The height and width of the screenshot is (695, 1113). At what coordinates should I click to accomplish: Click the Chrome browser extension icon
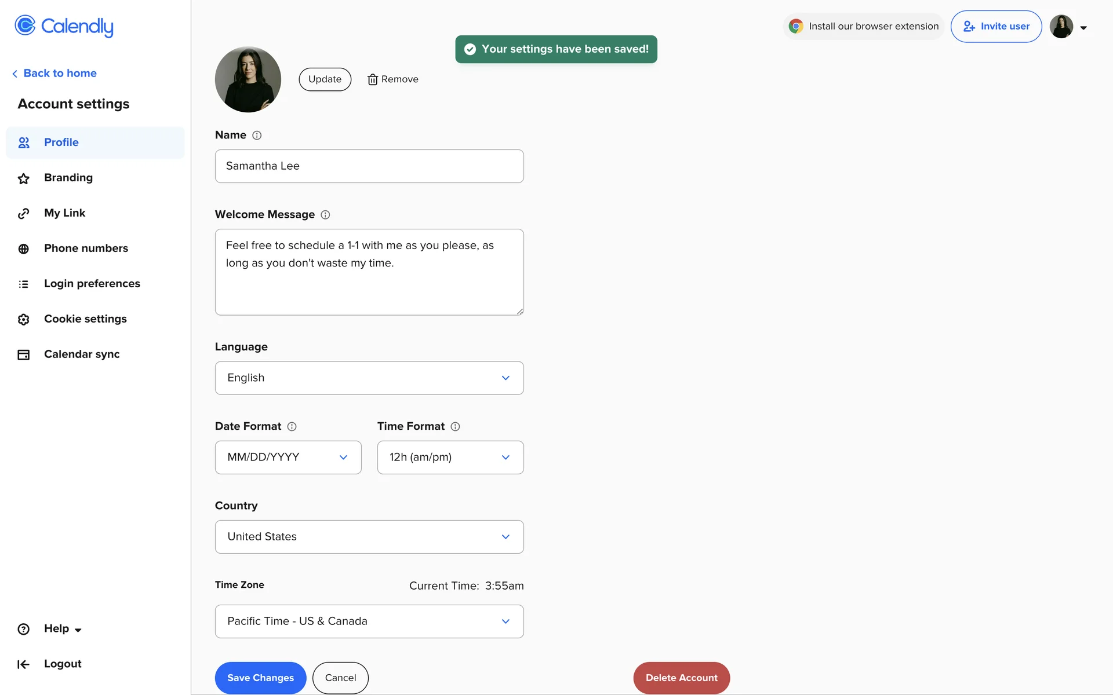796,27
